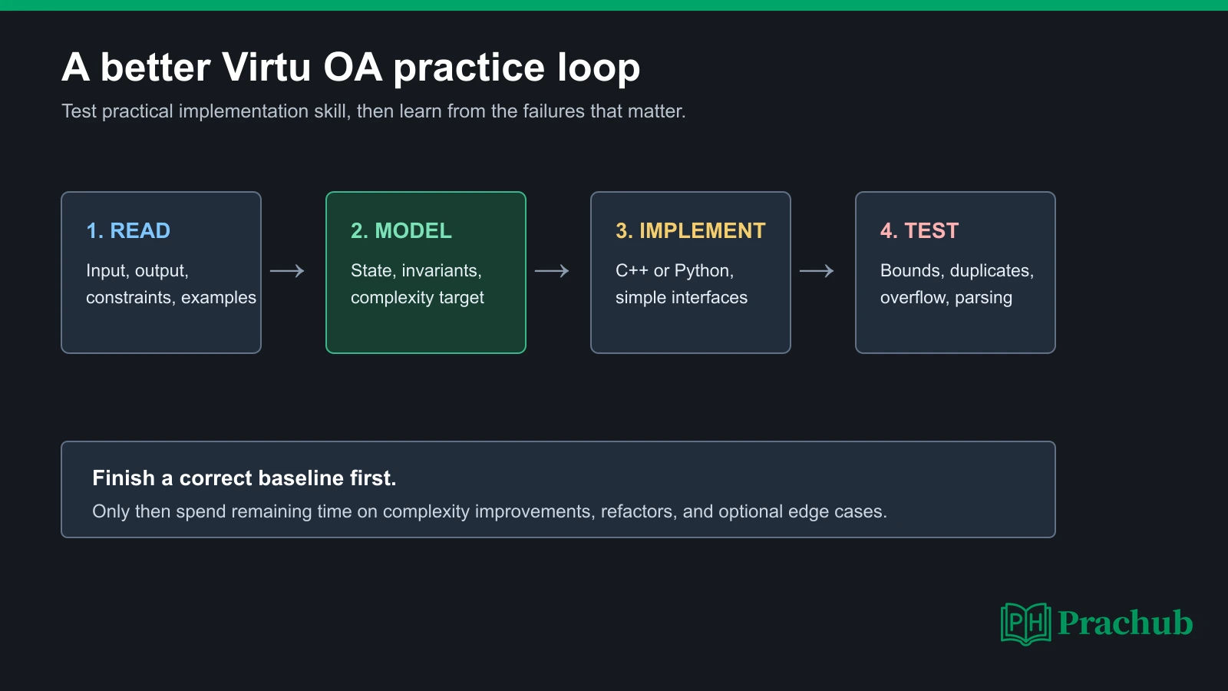Click the '4. TEST' pink heading
The width and height of the screenshot is (1228, 691).
(x=919, y=231)
